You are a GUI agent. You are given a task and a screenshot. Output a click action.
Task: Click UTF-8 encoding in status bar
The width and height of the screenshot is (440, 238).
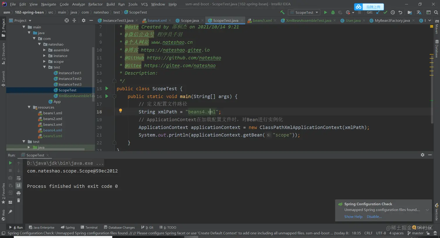(x=381, y=233)
